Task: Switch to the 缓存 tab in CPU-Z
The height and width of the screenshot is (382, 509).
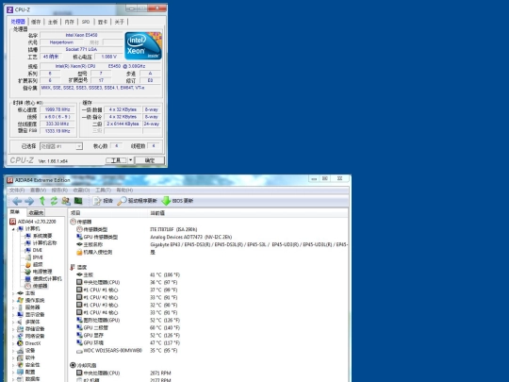Action: click(36, 22)
